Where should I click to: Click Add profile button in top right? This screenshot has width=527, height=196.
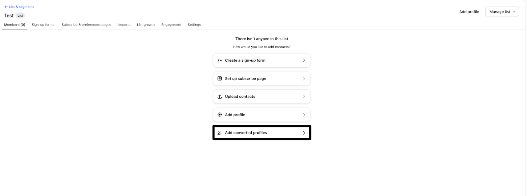[469, 12]
